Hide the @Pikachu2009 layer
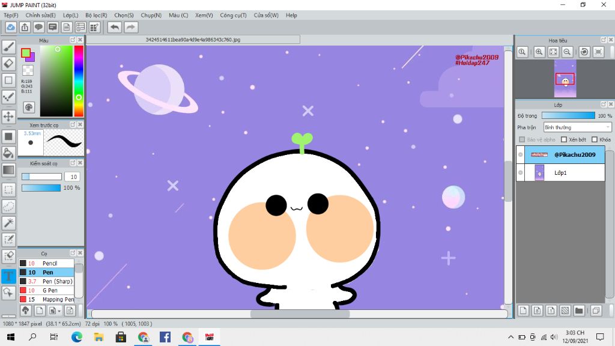Screen dimensions: 615x346 (x=521, y=154)
